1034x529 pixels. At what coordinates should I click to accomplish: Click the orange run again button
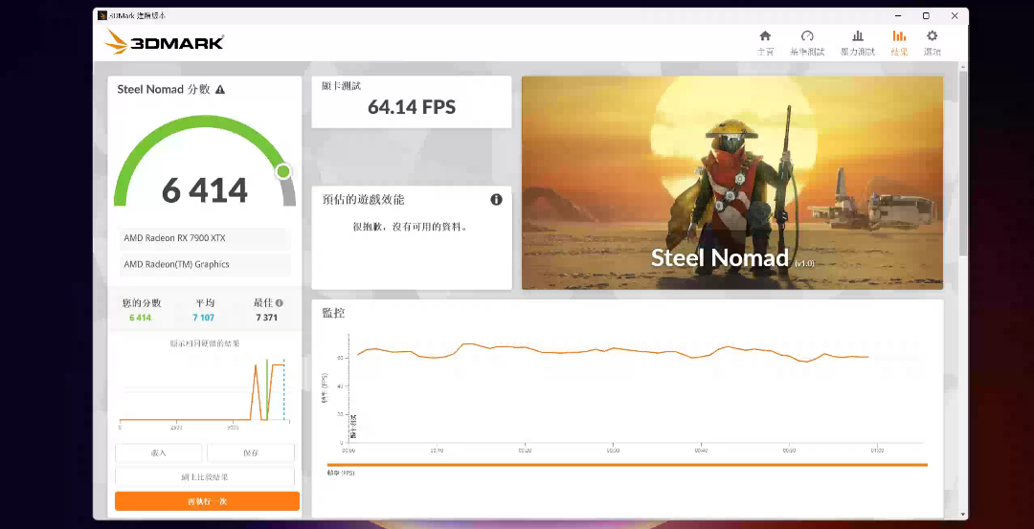coord(207,501)
